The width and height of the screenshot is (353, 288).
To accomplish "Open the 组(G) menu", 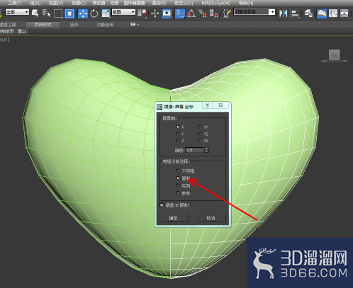I will [x=35, y=3].
